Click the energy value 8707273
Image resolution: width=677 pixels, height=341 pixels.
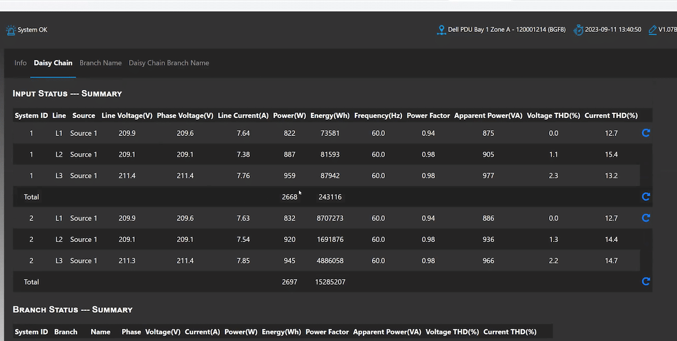(330, 218)
